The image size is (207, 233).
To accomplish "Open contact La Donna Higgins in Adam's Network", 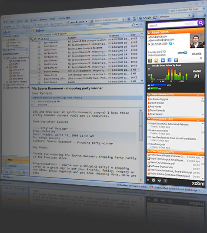I will [x=159, y=99].
